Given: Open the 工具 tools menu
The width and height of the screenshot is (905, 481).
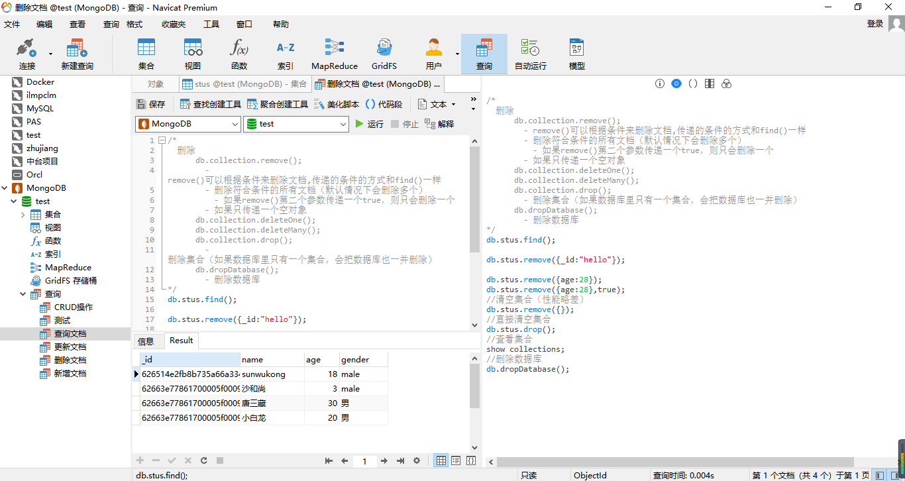Looking at the screenshot, I should [211, 25].
